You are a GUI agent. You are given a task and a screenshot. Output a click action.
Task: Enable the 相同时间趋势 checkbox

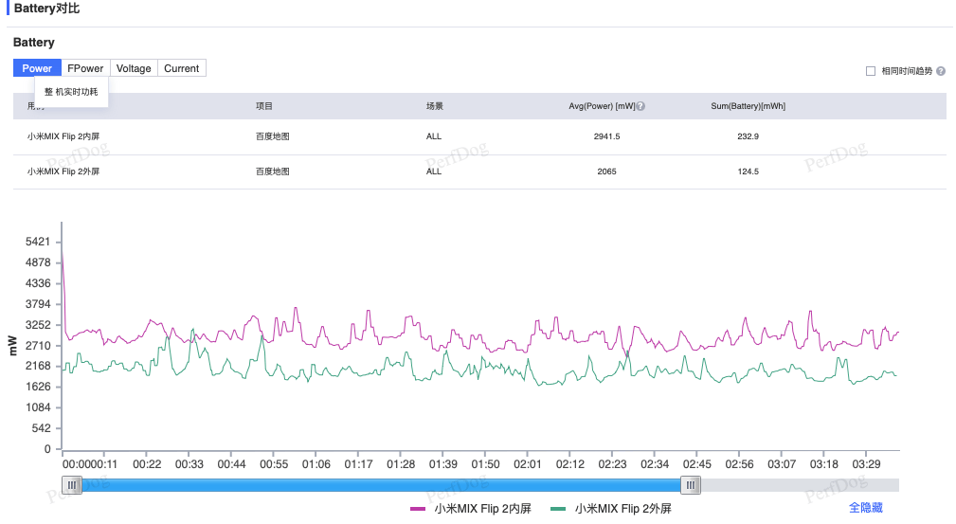(871, 71)
